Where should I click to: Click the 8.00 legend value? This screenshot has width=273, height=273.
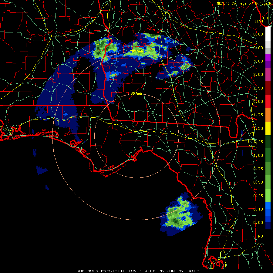click(x=258, y=34)
